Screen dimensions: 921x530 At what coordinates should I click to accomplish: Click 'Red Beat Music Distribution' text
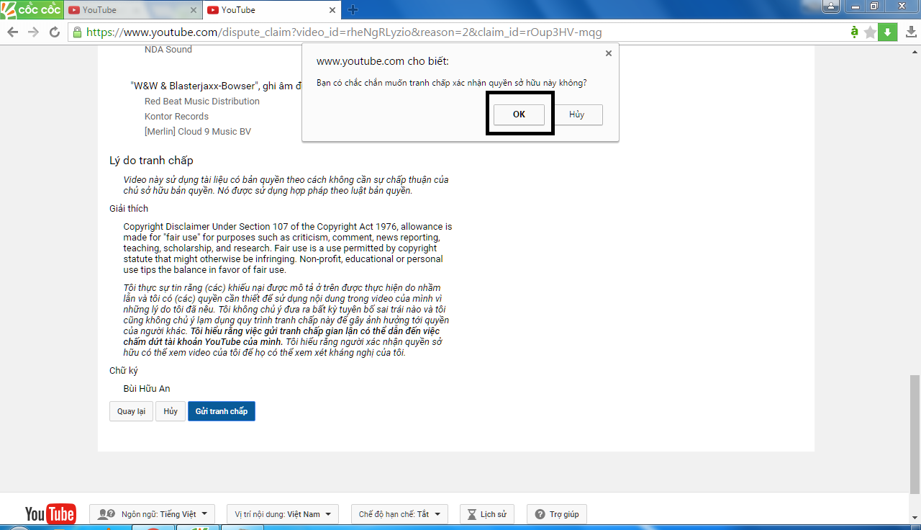(202, 102)
